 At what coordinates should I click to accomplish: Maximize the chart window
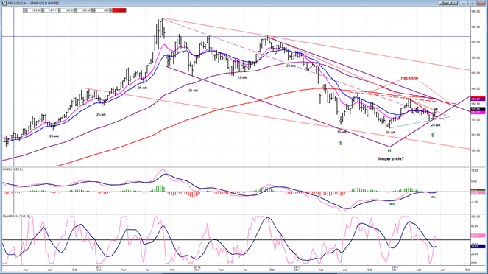tap(472, 3)
